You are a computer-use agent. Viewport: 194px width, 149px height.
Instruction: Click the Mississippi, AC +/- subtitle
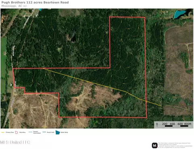pos(14,6)
